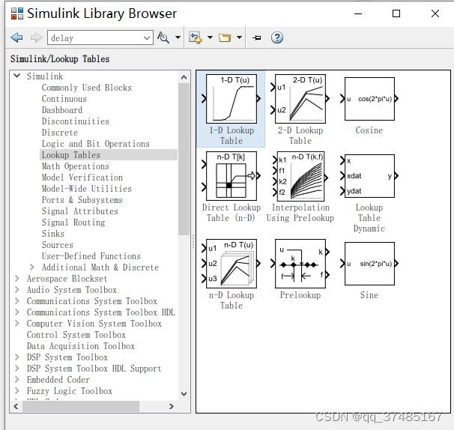The height and width of the screenshot is (430, 454).
Task: Select Lookup Tables in the tree
Action: click(x=71, y=155)
